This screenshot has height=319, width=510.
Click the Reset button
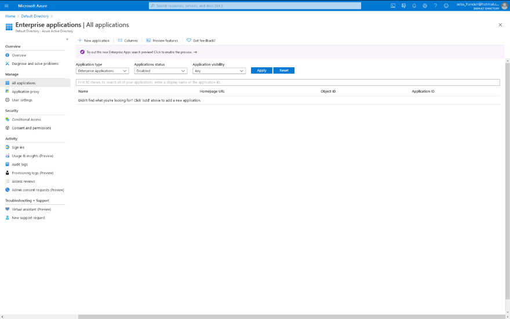(x=284, y=71)
